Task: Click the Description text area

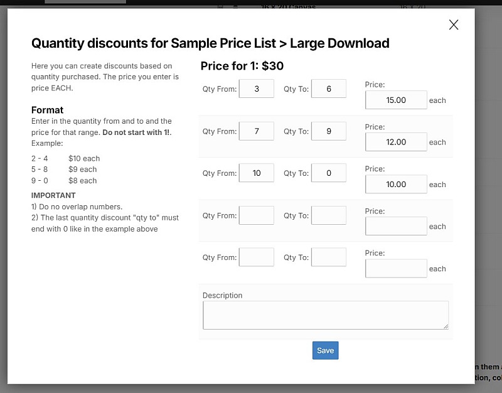Action: coord(325,315)
